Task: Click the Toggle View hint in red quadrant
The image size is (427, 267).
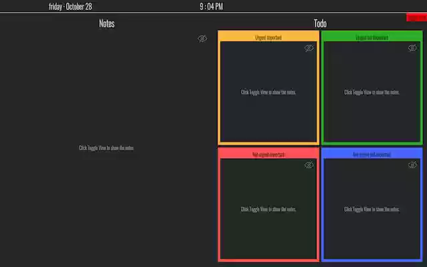Action: pos(268,209)
